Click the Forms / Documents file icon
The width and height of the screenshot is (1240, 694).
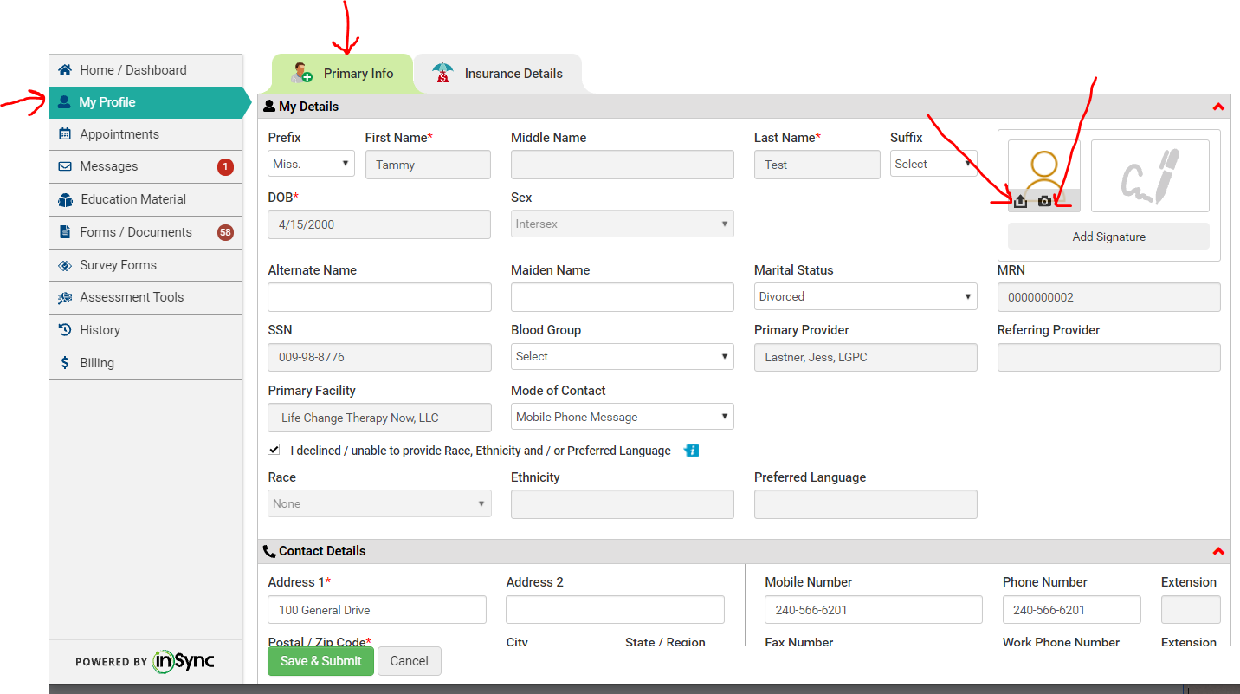65,232
